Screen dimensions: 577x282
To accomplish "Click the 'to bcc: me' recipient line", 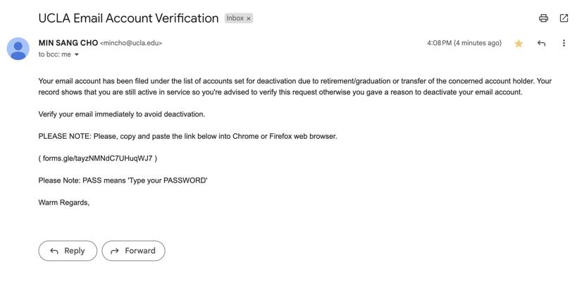I will tap(54, 54).
